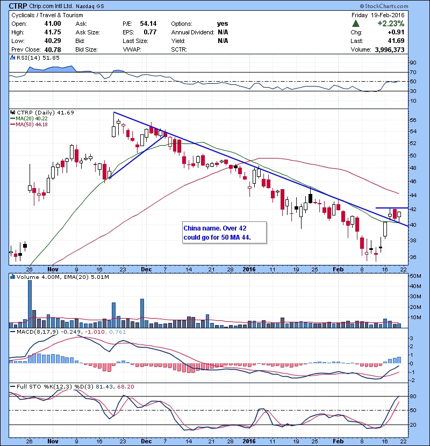Click 'Cyclicals / Travel & Tourism' sector text
The width and height of the screenshot is (430, 446).
47,15
